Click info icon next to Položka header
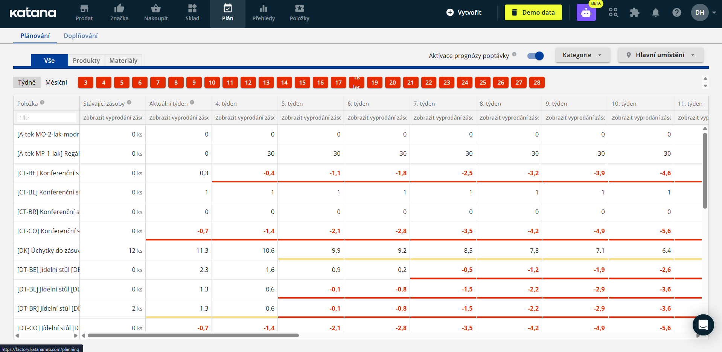This screenshot has width=722, height=352. pos(42,102)
